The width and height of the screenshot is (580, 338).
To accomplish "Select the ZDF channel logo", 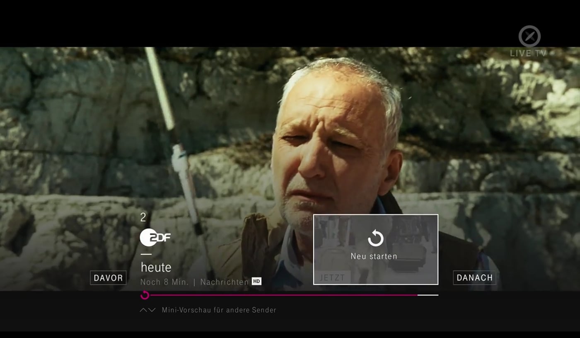I will pos(156,237).
